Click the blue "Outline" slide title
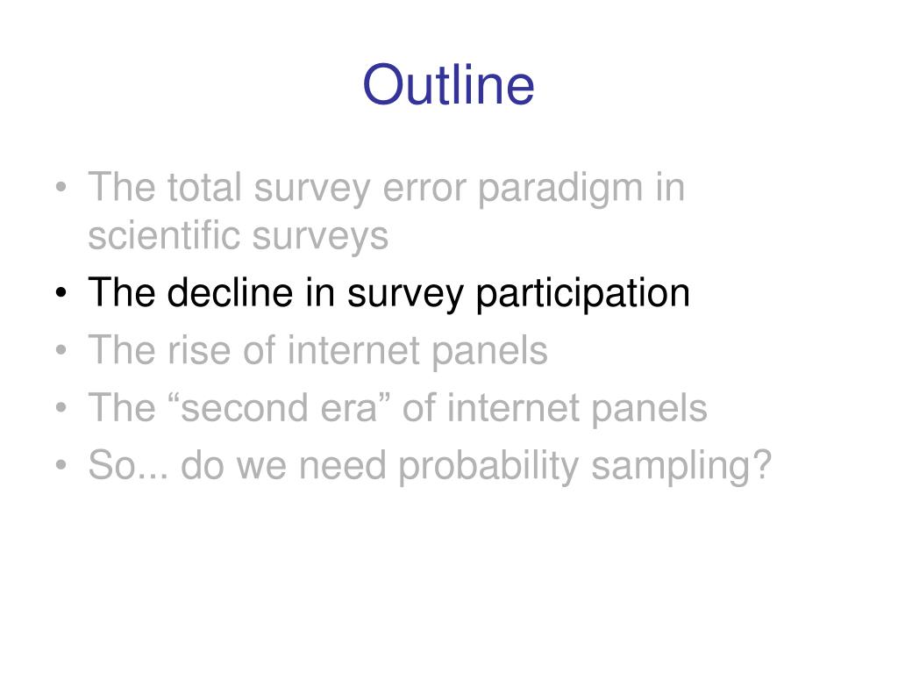The image size is (898, 674). 448,85
